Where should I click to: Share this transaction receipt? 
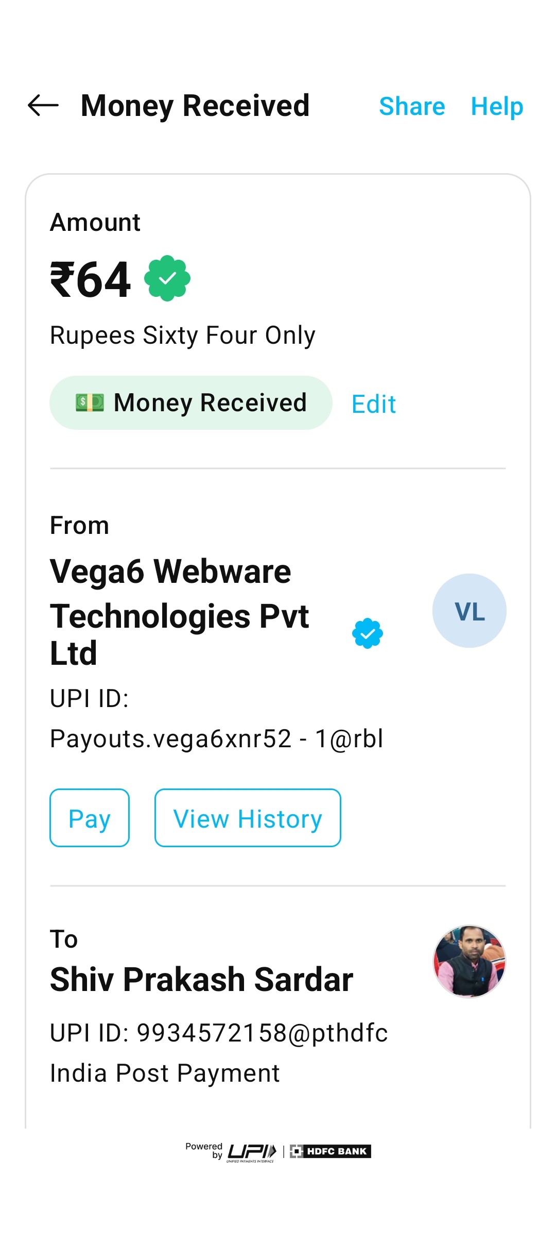coord(412,107)
